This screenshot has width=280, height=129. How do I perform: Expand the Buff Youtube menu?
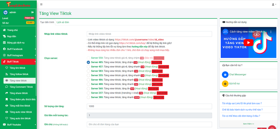[x=19, y=124]
